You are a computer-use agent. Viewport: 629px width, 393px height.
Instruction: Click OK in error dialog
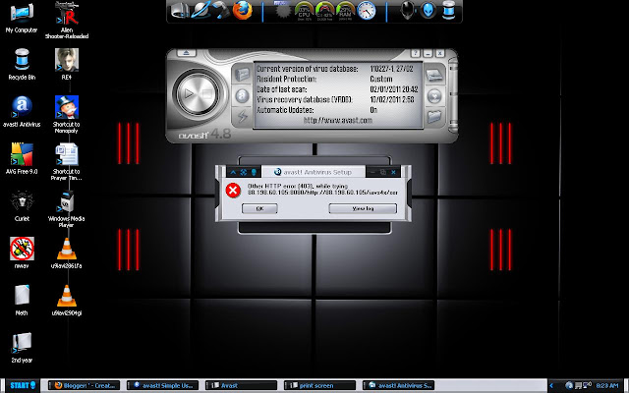click(x=259, y=208)
